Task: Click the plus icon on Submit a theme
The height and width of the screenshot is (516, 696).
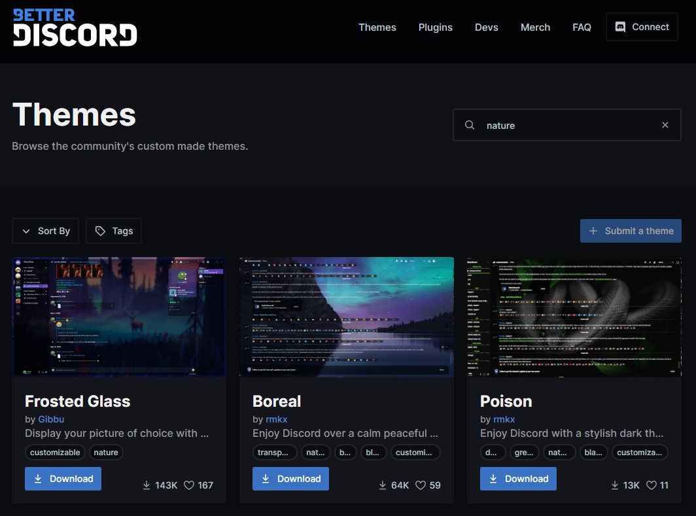Action: point(593,231)
